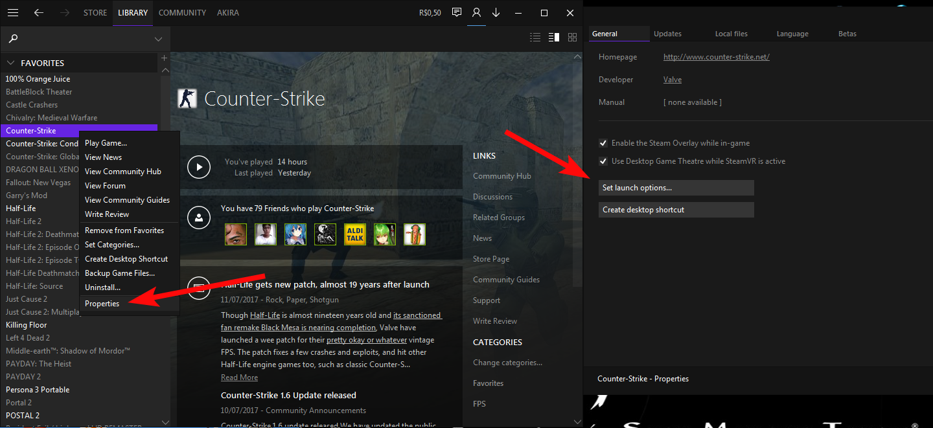Image resolution: width=933 pixels, height=428 pixels.
Task: Click the Related Groups link
Action: coord(499,218)
